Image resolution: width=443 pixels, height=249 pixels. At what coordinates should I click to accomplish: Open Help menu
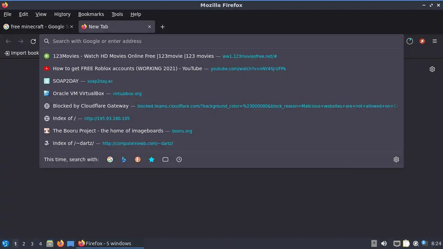(136, 14)
